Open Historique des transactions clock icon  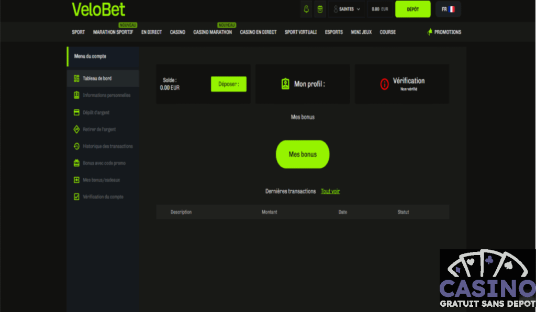click(76, 146)
